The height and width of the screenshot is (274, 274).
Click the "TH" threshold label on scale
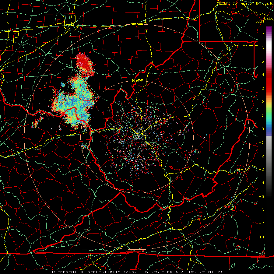coord(262,237)
